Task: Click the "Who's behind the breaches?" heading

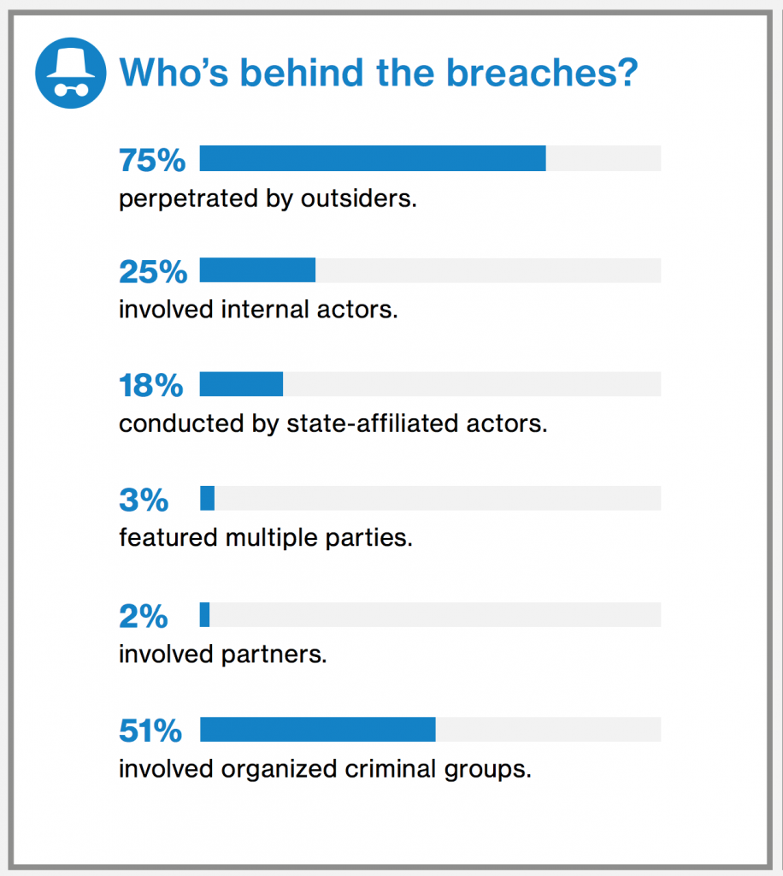Action: (379, 74)
